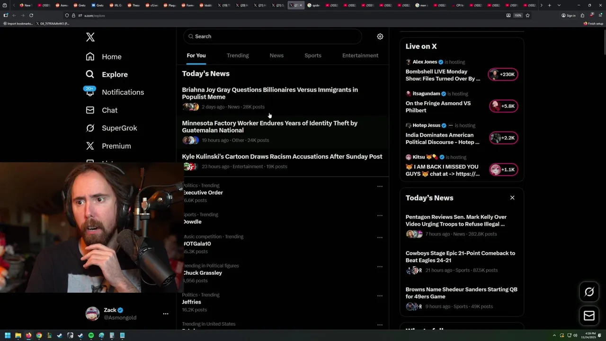Dismiss the Today's News sidebar panel

[x=512, y=198]
